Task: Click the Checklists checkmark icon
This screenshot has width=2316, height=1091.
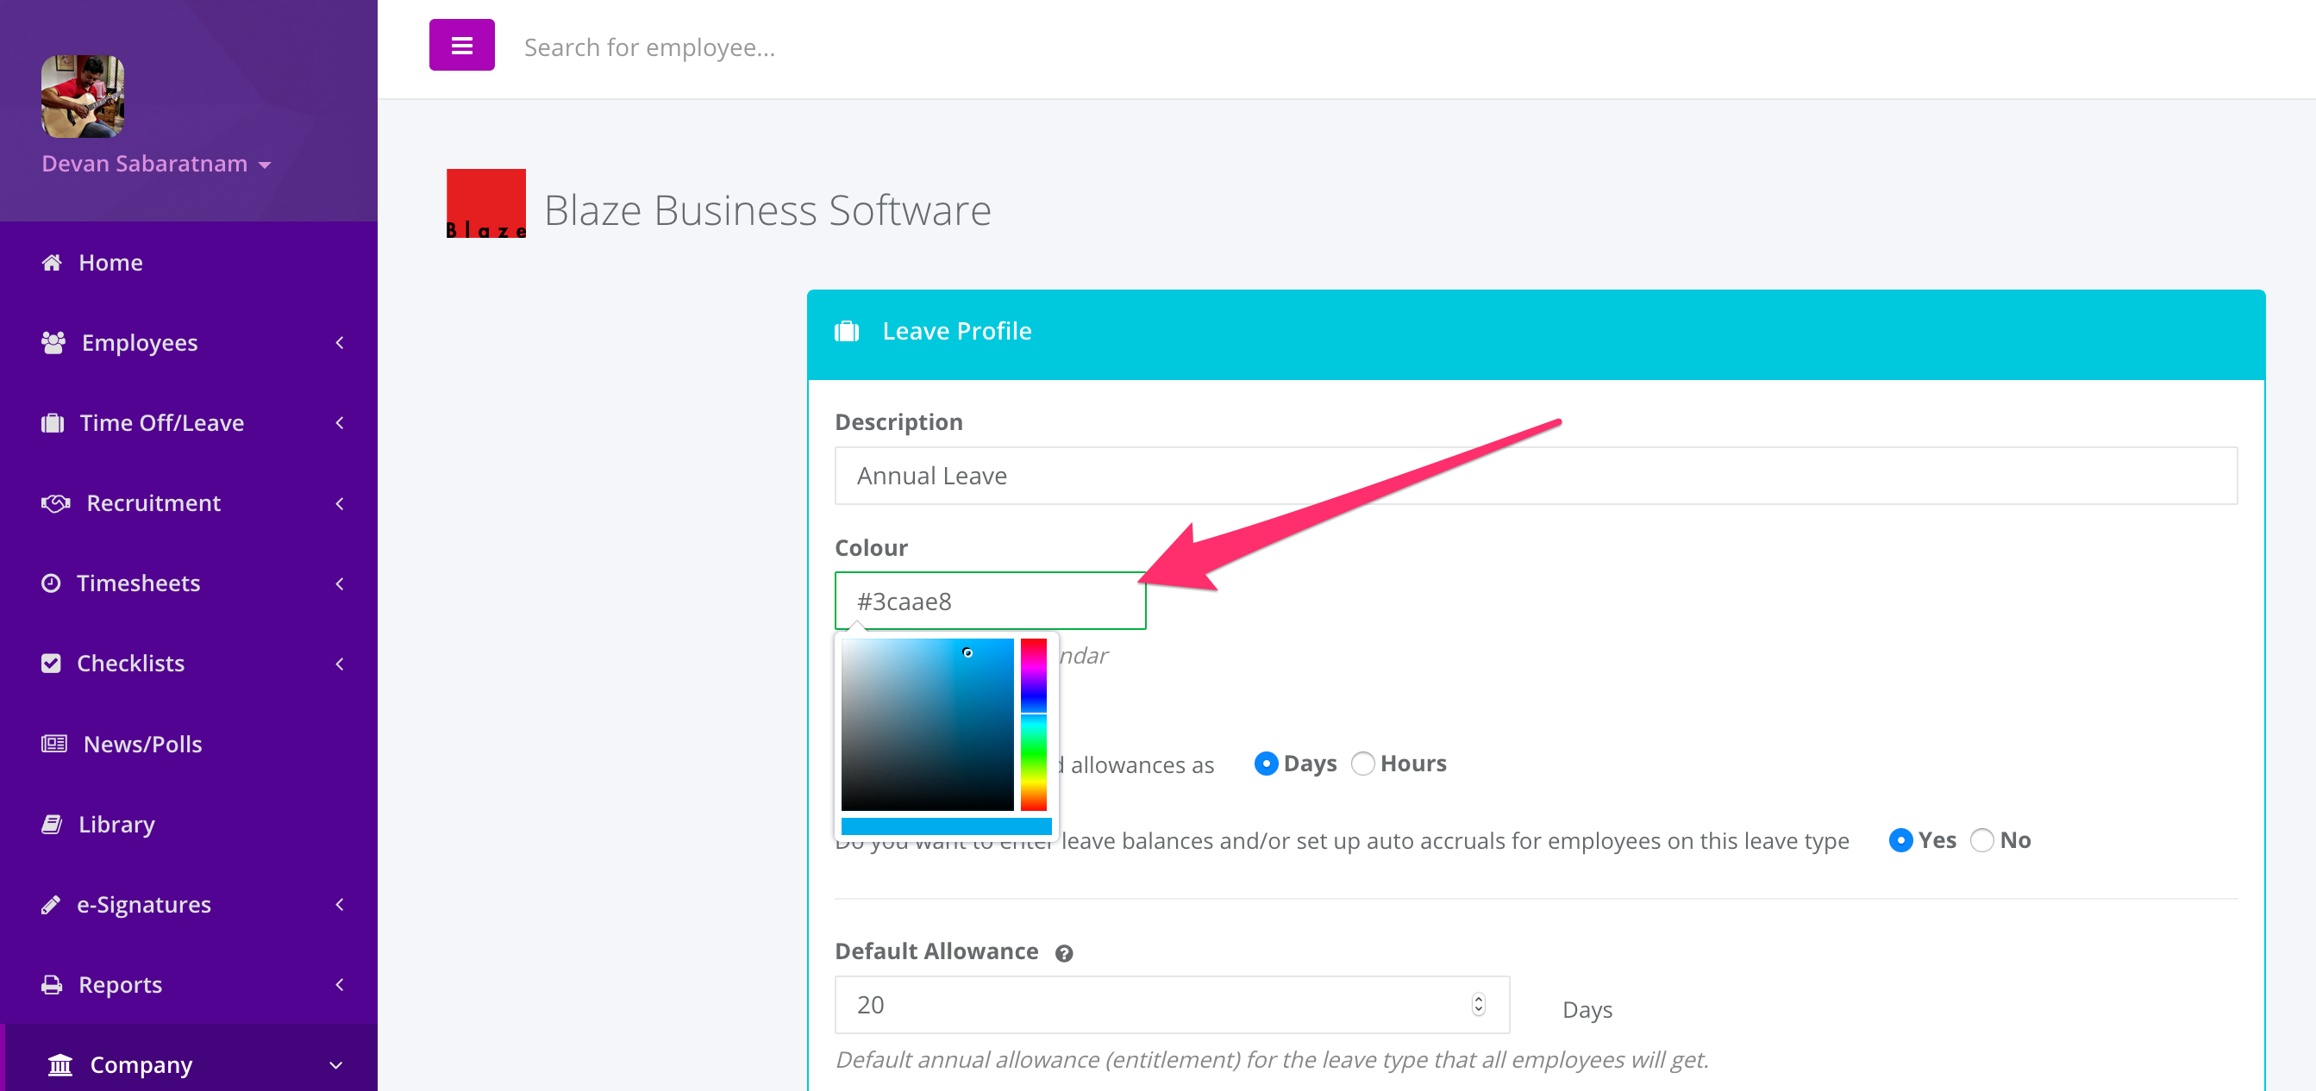Action: click(50, 663)
